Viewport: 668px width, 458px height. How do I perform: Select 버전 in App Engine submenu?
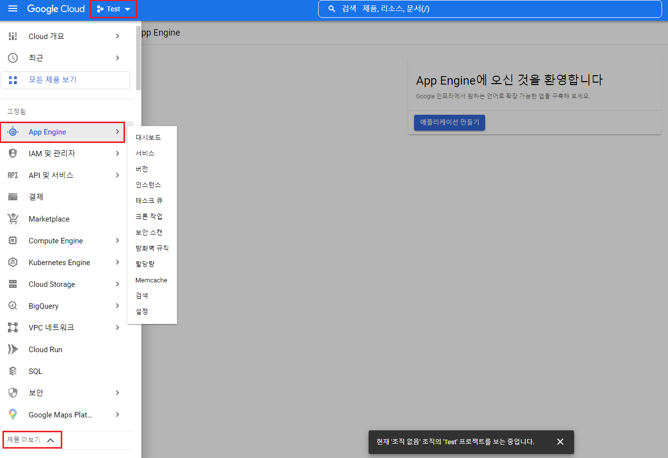[x=142, y=169]
